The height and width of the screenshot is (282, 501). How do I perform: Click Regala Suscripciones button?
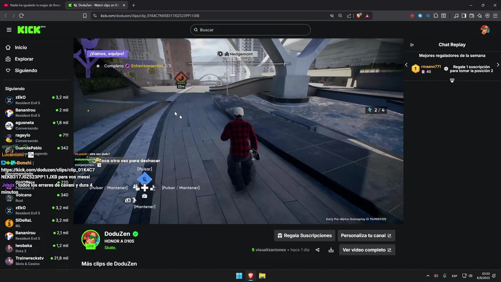(x=305, y=235)
